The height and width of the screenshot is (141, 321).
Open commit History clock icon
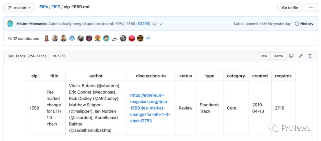tap(297, 24)
